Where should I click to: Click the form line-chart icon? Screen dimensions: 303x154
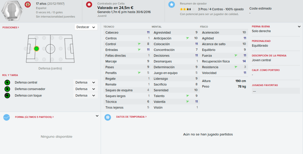tap(7, 117)
